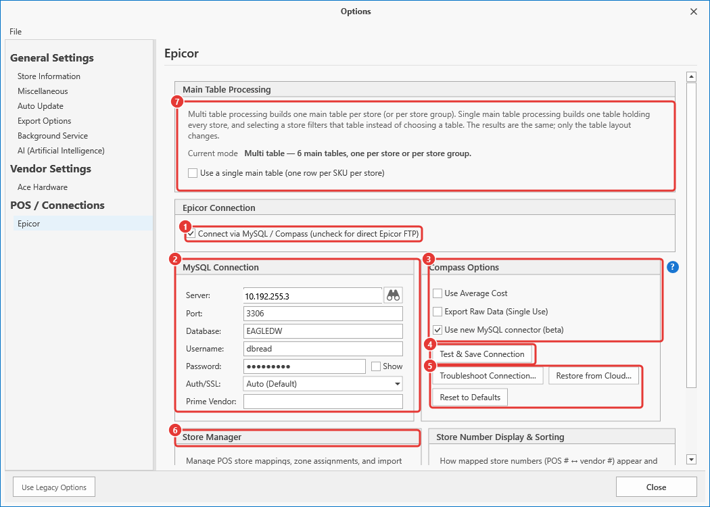Click Reset to Defaults button
Screen dimensions: 710x507
470,397
